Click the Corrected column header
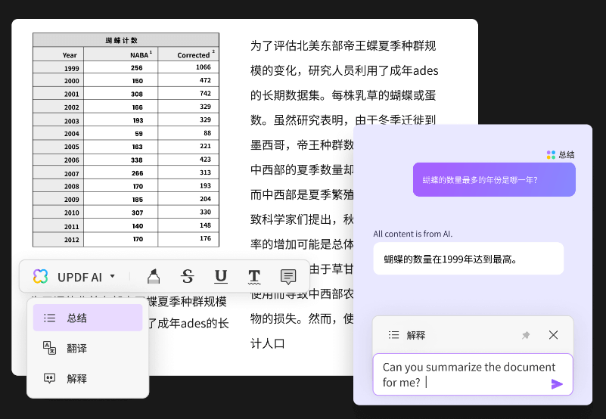Viewport: 606px width, 419px height. click(188, 54)
